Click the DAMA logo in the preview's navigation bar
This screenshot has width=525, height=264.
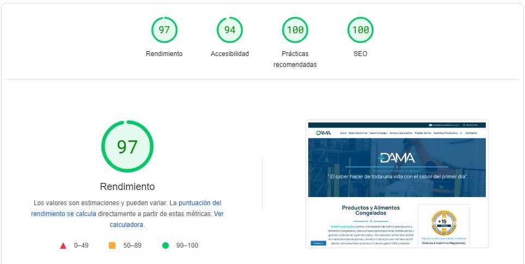pyautogui.click(x=323, y=133)
